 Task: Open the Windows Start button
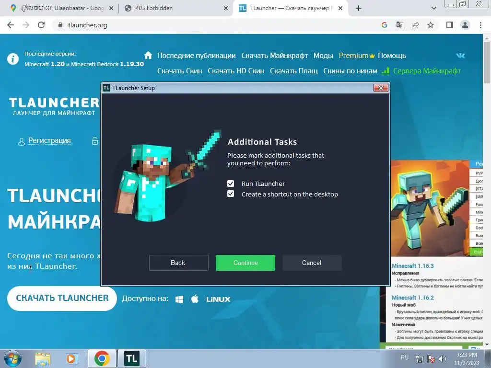pyautogui.click(x=12, y=358)
